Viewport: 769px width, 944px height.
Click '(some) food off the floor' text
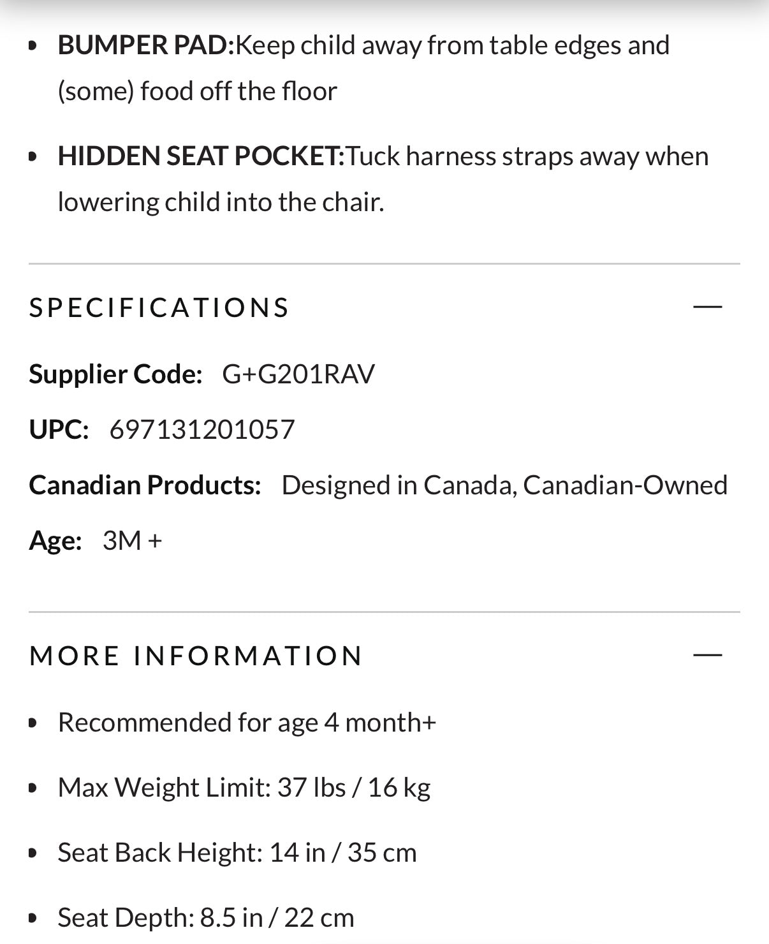click(197, 91)
